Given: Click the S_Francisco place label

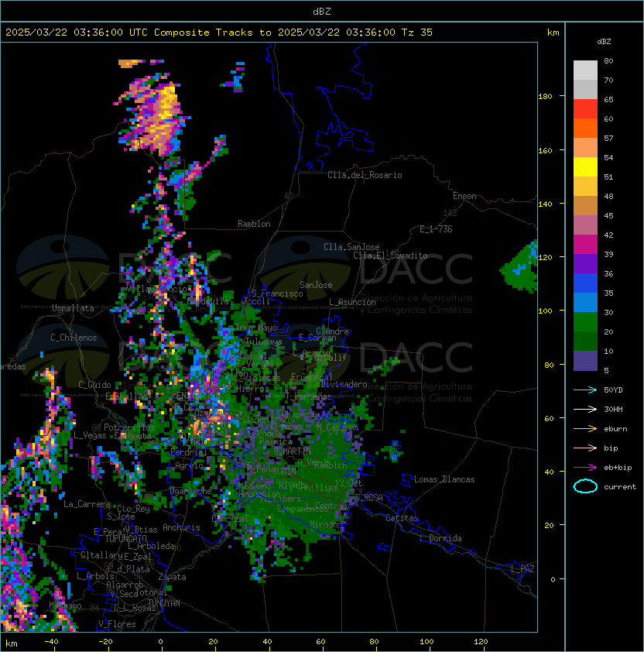Looking at the screenshot, I should click(x=277, y=293).
